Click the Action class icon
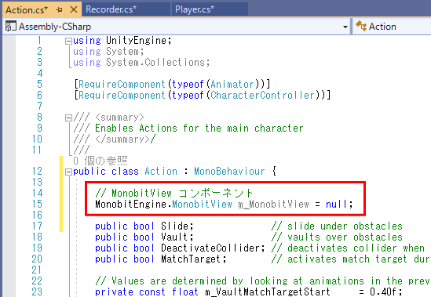431x297 pixels. tap(361, 27)
